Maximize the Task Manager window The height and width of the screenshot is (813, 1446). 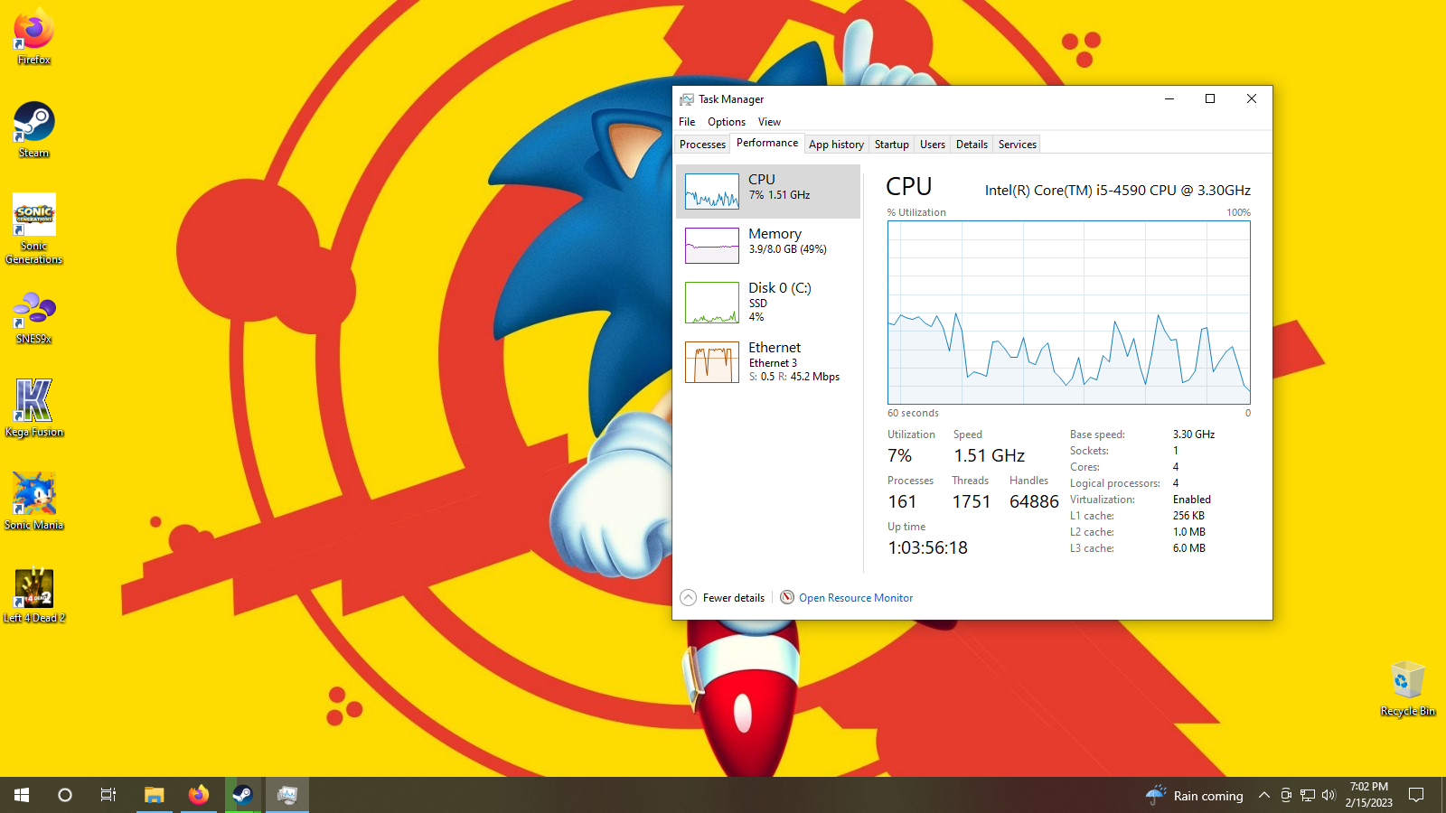click(x=1210, y=99)
